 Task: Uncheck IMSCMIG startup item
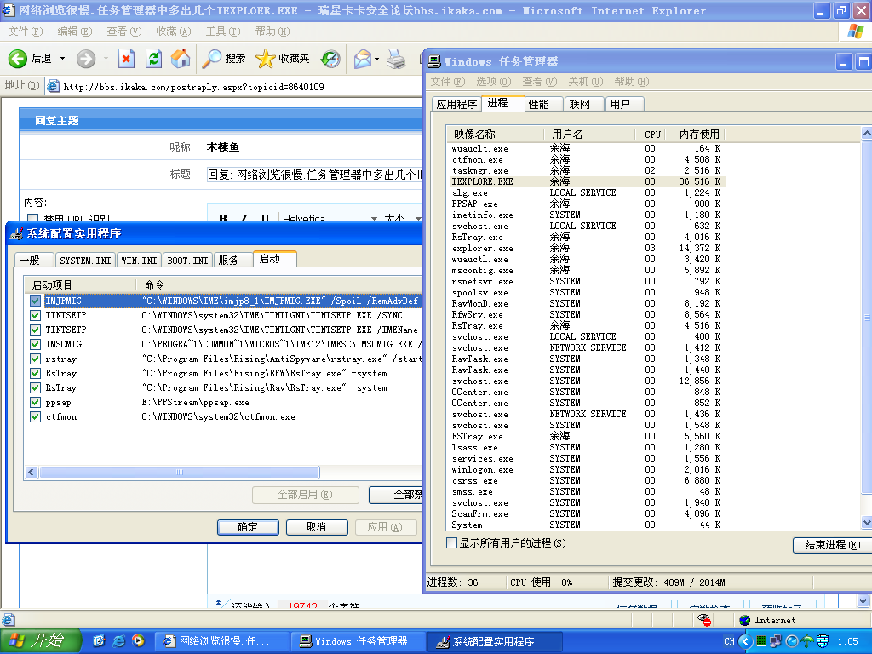[x=36, y=344]
